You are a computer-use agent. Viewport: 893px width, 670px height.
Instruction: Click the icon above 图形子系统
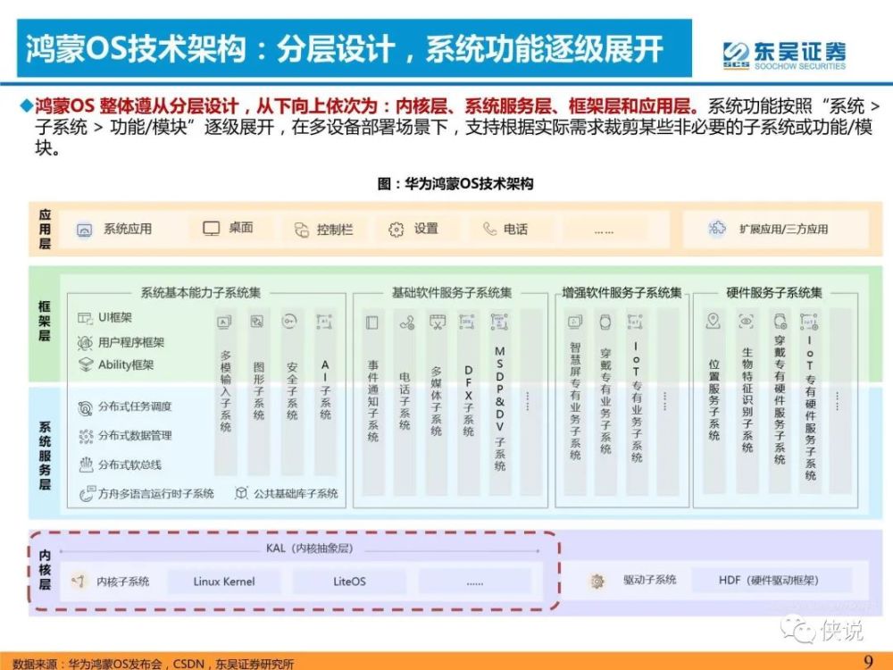[x=257, y=322]
